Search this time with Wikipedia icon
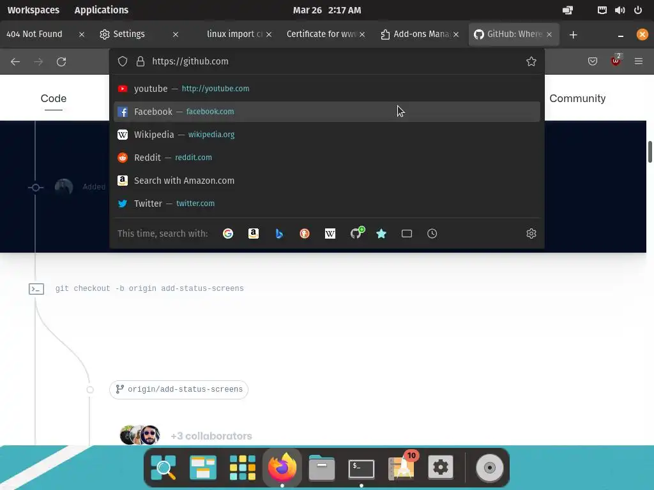 pyautogui.click(x=330, y=234)
